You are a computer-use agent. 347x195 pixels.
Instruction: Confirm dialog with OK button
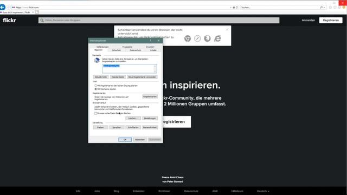125,140
